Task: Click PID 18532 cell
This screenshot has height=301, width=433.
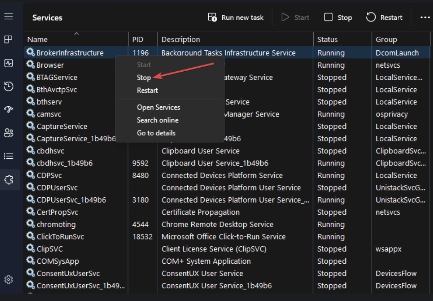Action: pyautogui.click(x=142, y=237)
